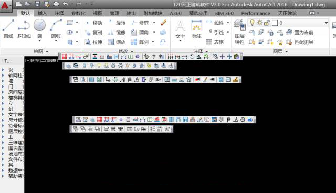Switch to the 天正建筑 ribbon tab
The width and height of the screenshot is (336, 193).
(287, 13)
